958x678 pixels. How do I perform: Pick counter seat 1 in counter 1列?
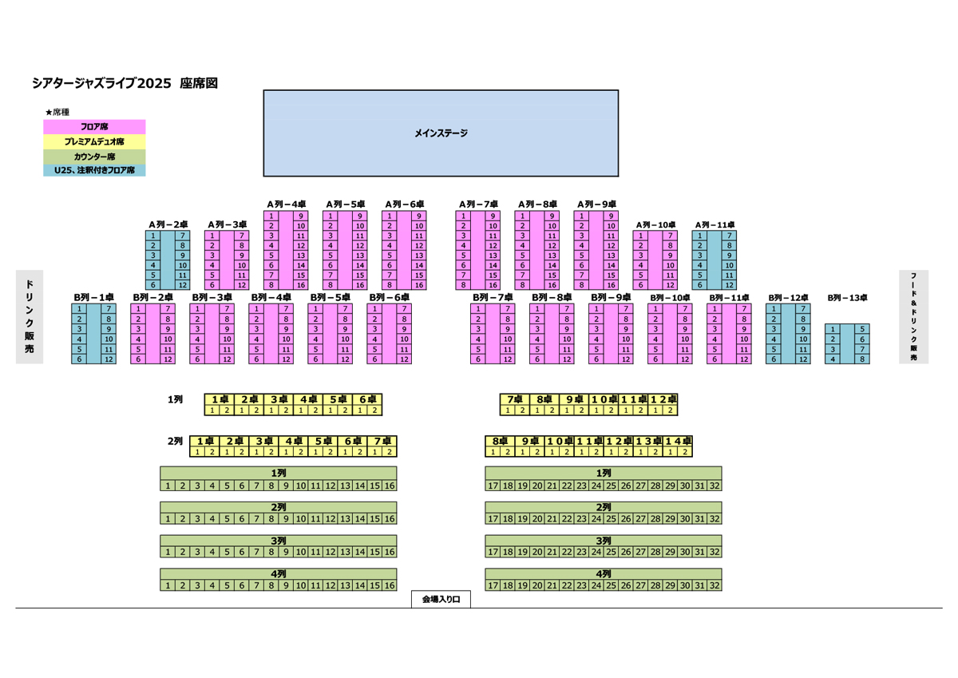click(x=168, y=486)
